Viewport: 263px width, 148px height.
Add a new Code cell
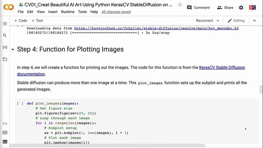pyautogui.click(x=21, y=21)
